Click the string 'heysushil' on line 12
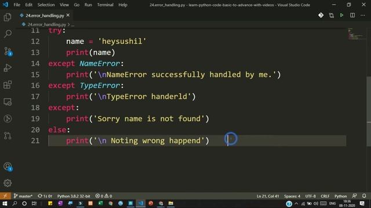 [x=122, y=42]
